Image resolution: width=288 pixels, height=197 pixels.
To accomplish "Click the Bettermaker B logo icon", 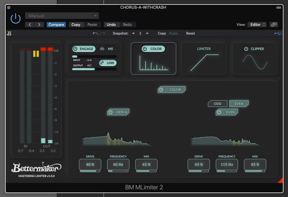I will click(x=9, y=33).
